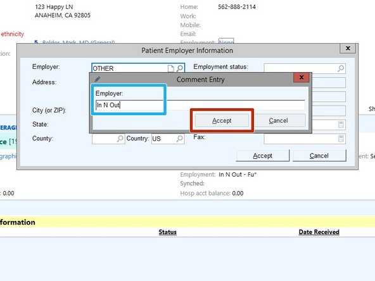The image size is (375, 281).
Task: Click Hosp acct balance value 0.00
Action: click(x=238, y=193)
